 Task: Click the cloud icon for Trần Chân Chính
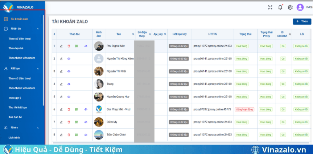click(86, 135)
